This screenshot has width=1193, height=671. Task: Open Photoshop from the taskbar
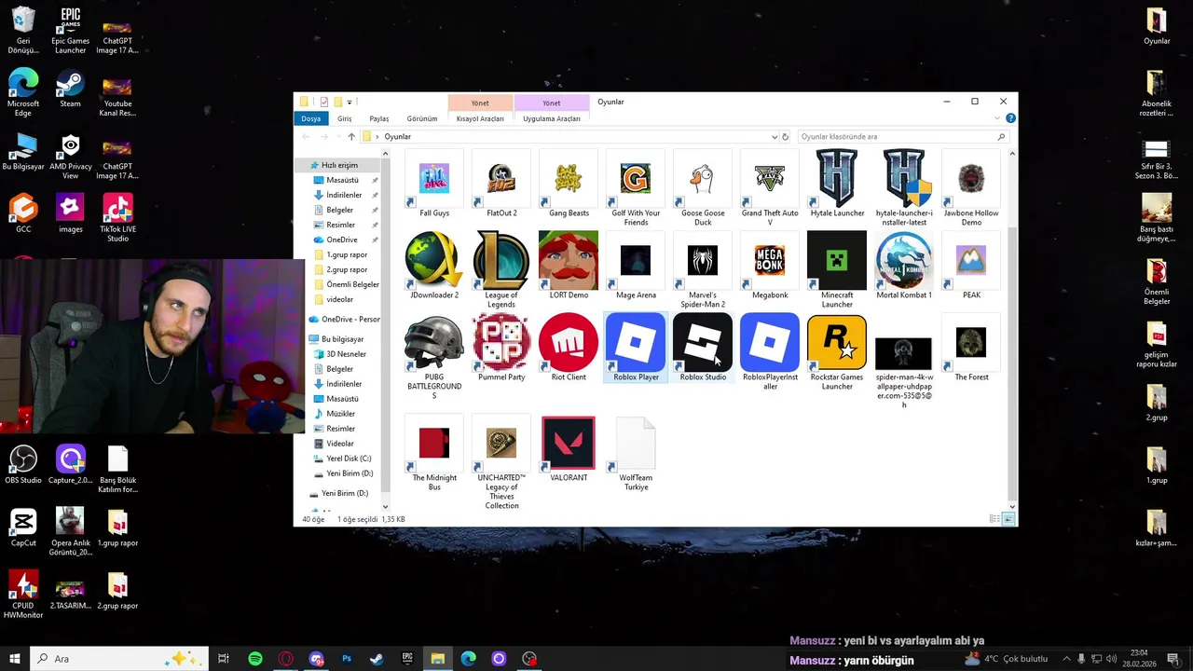pyautogui.click(x=347, y=659)
